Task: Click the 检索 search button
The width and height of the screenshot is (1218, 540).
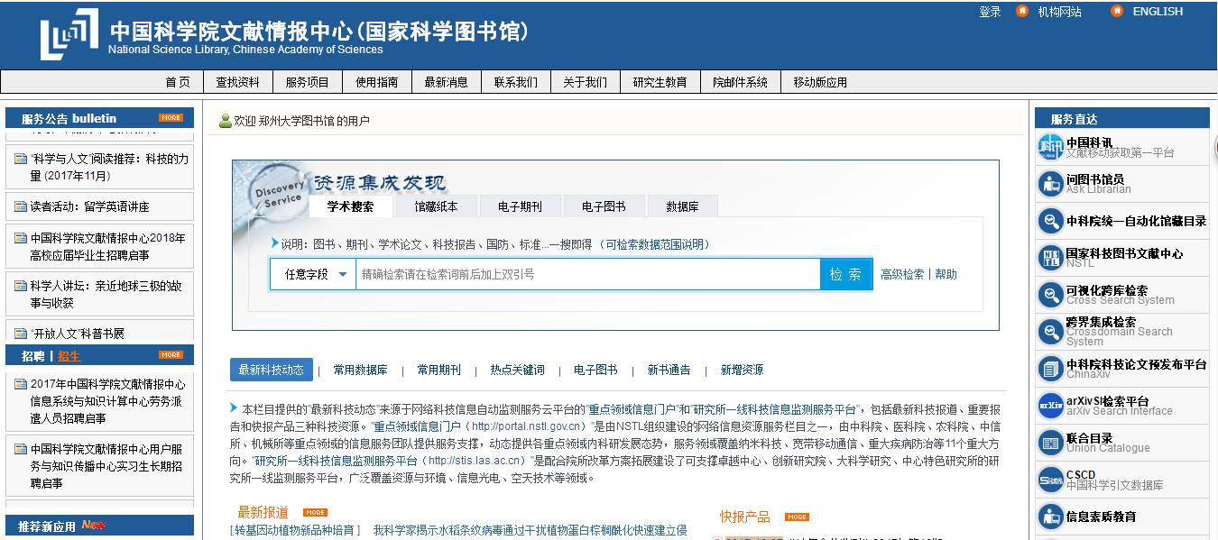Action: click(x=845, y=274)
